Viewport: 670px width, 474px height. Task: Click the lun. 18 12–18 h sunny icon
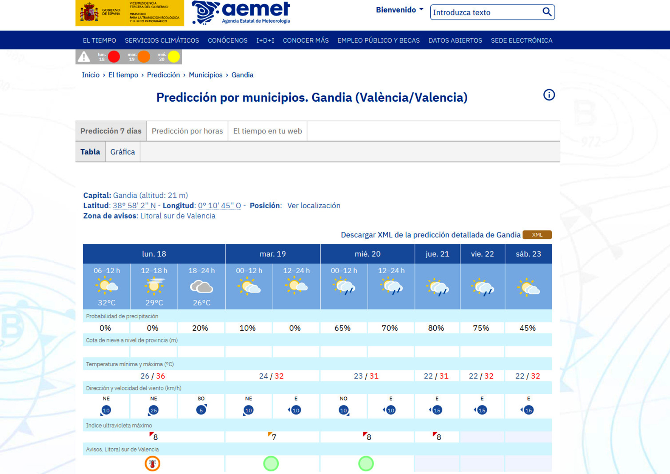pos(154,287)
